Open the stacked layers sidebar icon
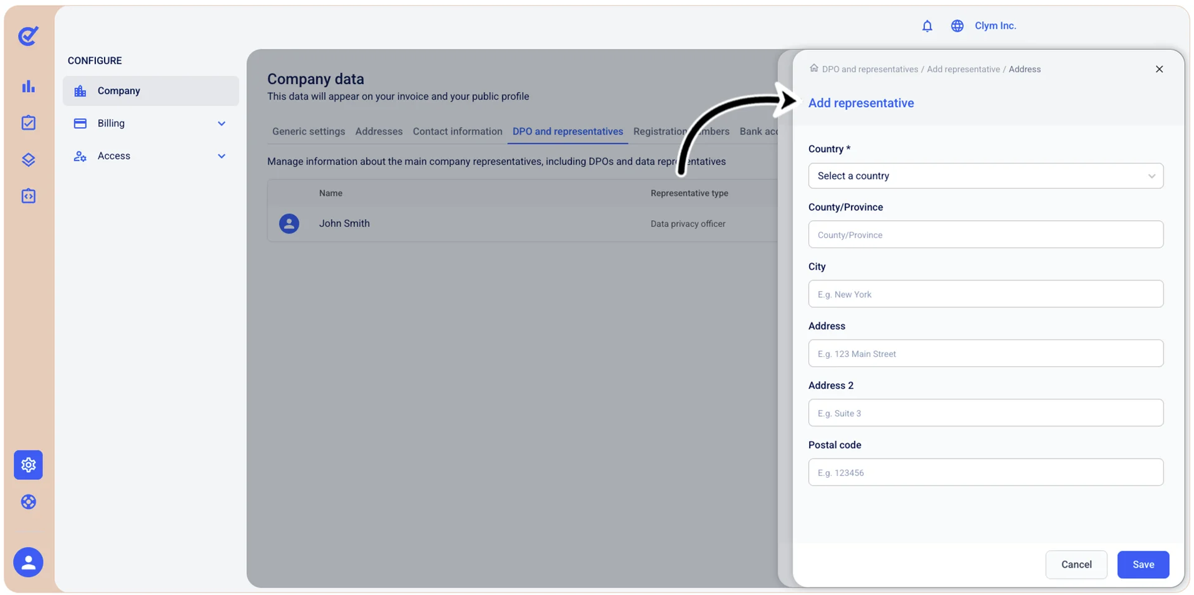The width and height of the screenshot is (1194, 595). pyautogui.click(x=29, y=159)
